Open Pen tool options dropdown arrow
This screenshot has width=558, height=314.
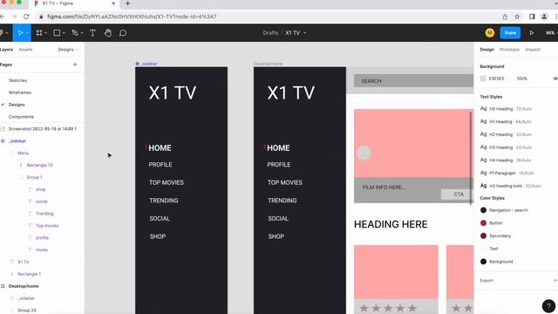(81, 33)
